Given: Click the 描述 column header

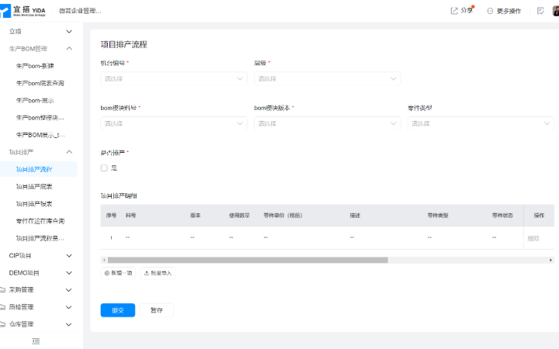Looking at the screenshot, I should click(x=355, y=216).
